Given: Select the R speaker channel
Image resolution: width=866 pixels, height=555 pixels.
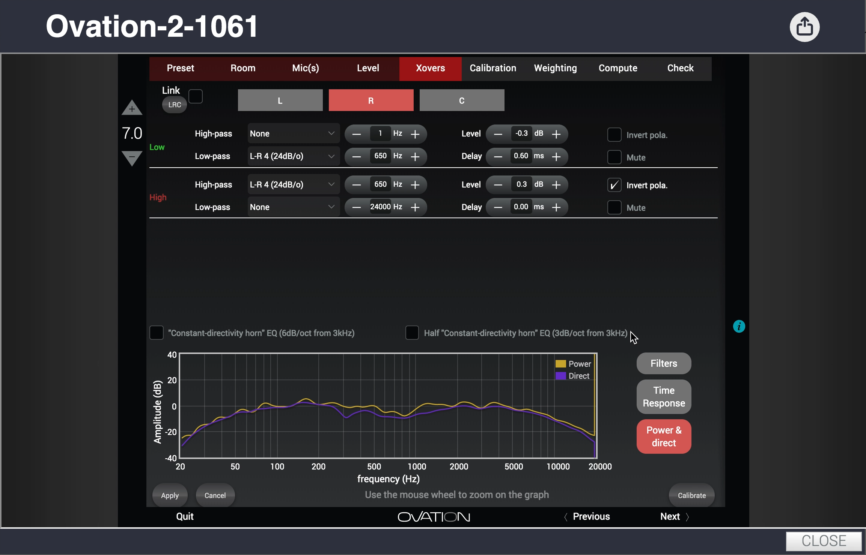Looking at the screenshot, I should [x=371, y=100].
